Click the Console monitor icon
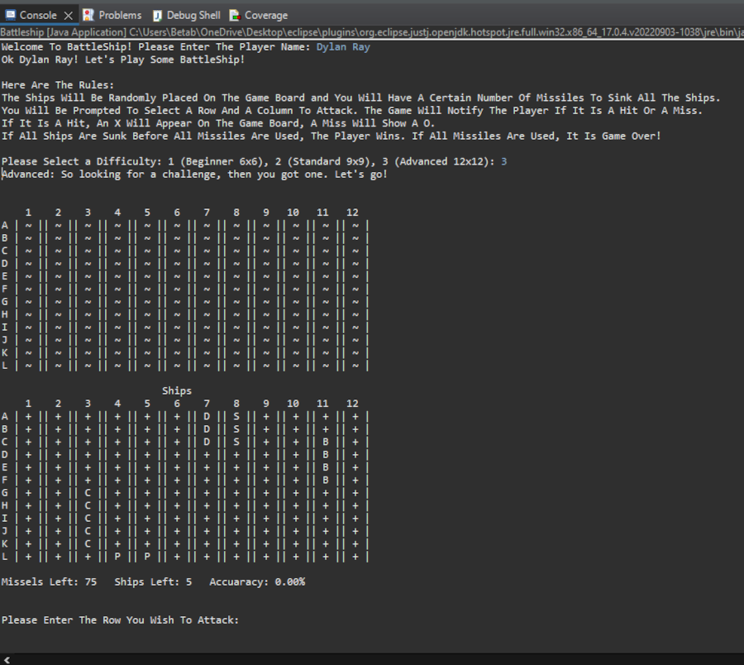 [11, 15]
